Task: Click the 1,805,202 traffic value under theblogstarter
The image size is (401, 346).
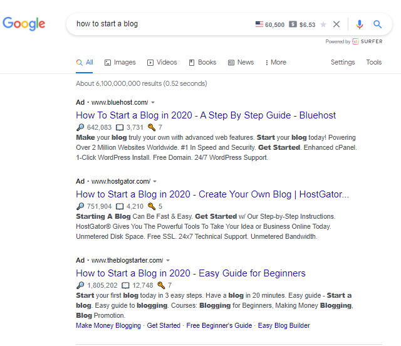Action: (x=102, y=285)
